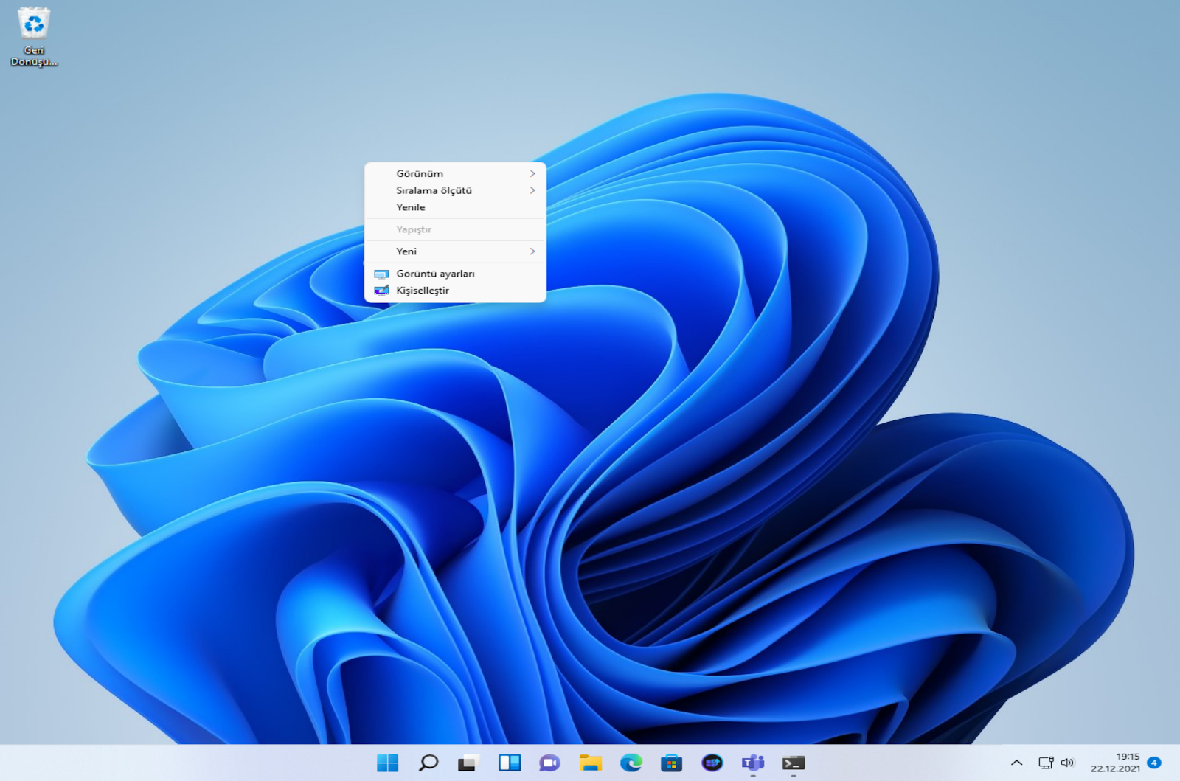The image size is (1180, 781).
Task: Open the notification badge showing 4
Action: (x=1154, y=763)
